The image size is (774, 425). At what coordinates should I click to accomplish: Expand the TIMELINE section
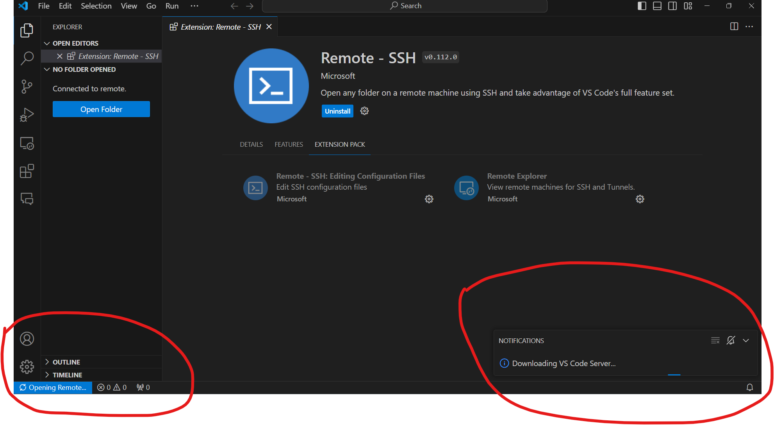tap(67, 375)
